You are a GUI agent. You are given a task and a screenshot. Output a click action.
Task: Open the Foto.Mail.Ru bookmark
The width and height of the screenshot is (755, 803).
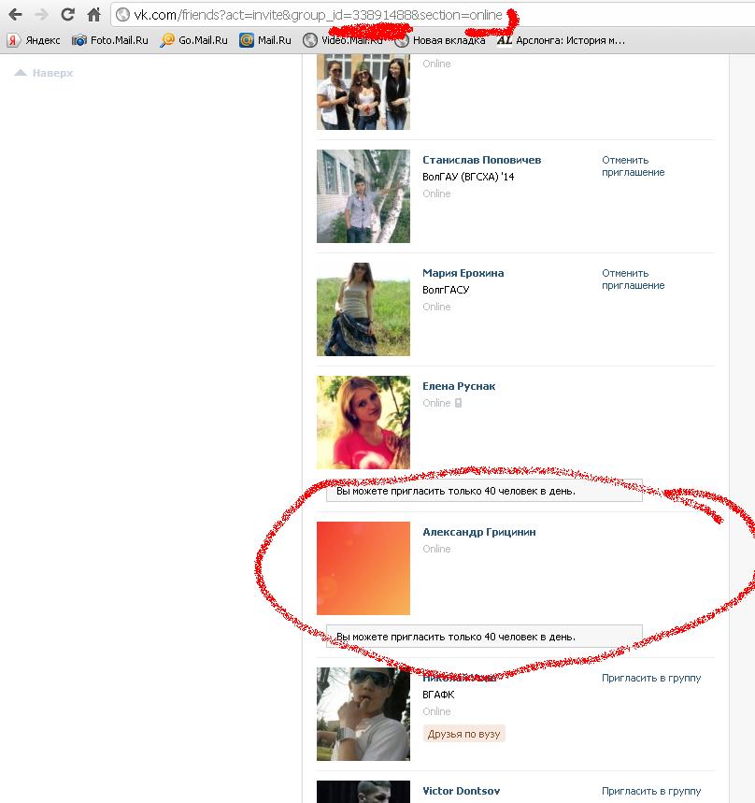pyautogui.click(x=110, y=40)
